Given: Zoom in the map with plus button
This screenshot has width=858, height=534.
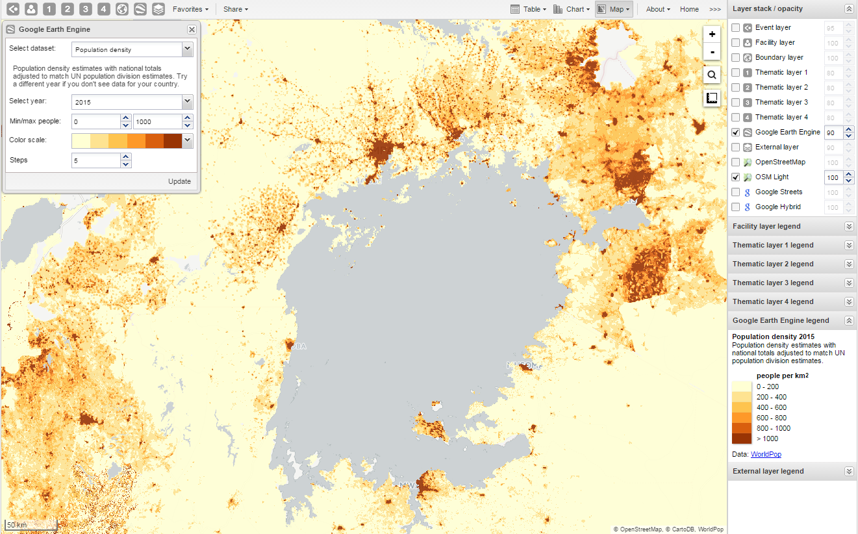Looking at the screenshot, I should (x=712, y=34).
